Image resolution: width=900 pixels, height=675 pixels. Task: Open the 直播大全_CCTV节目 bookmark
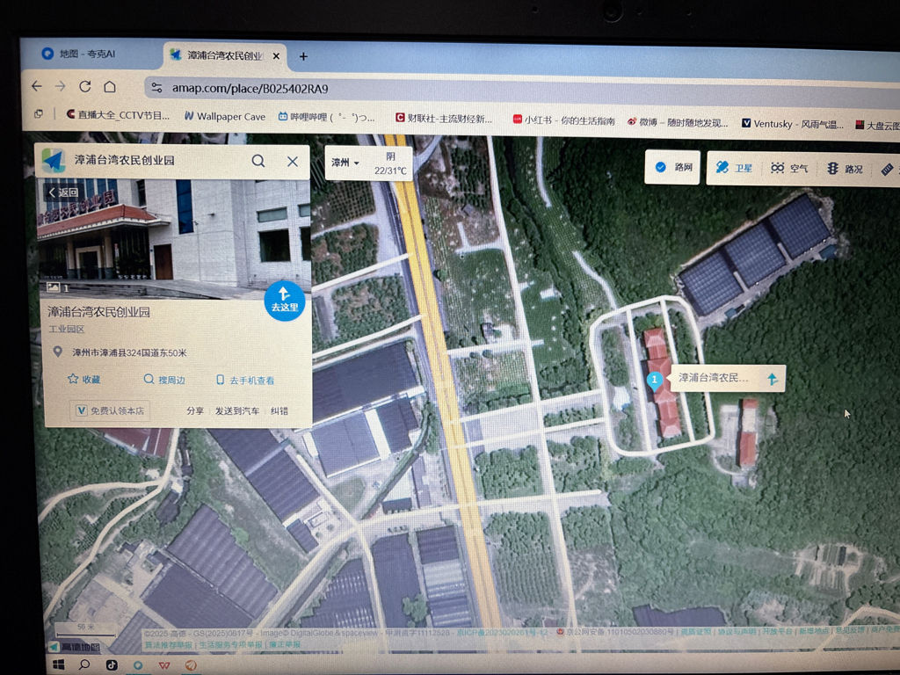tap(118, 115)
